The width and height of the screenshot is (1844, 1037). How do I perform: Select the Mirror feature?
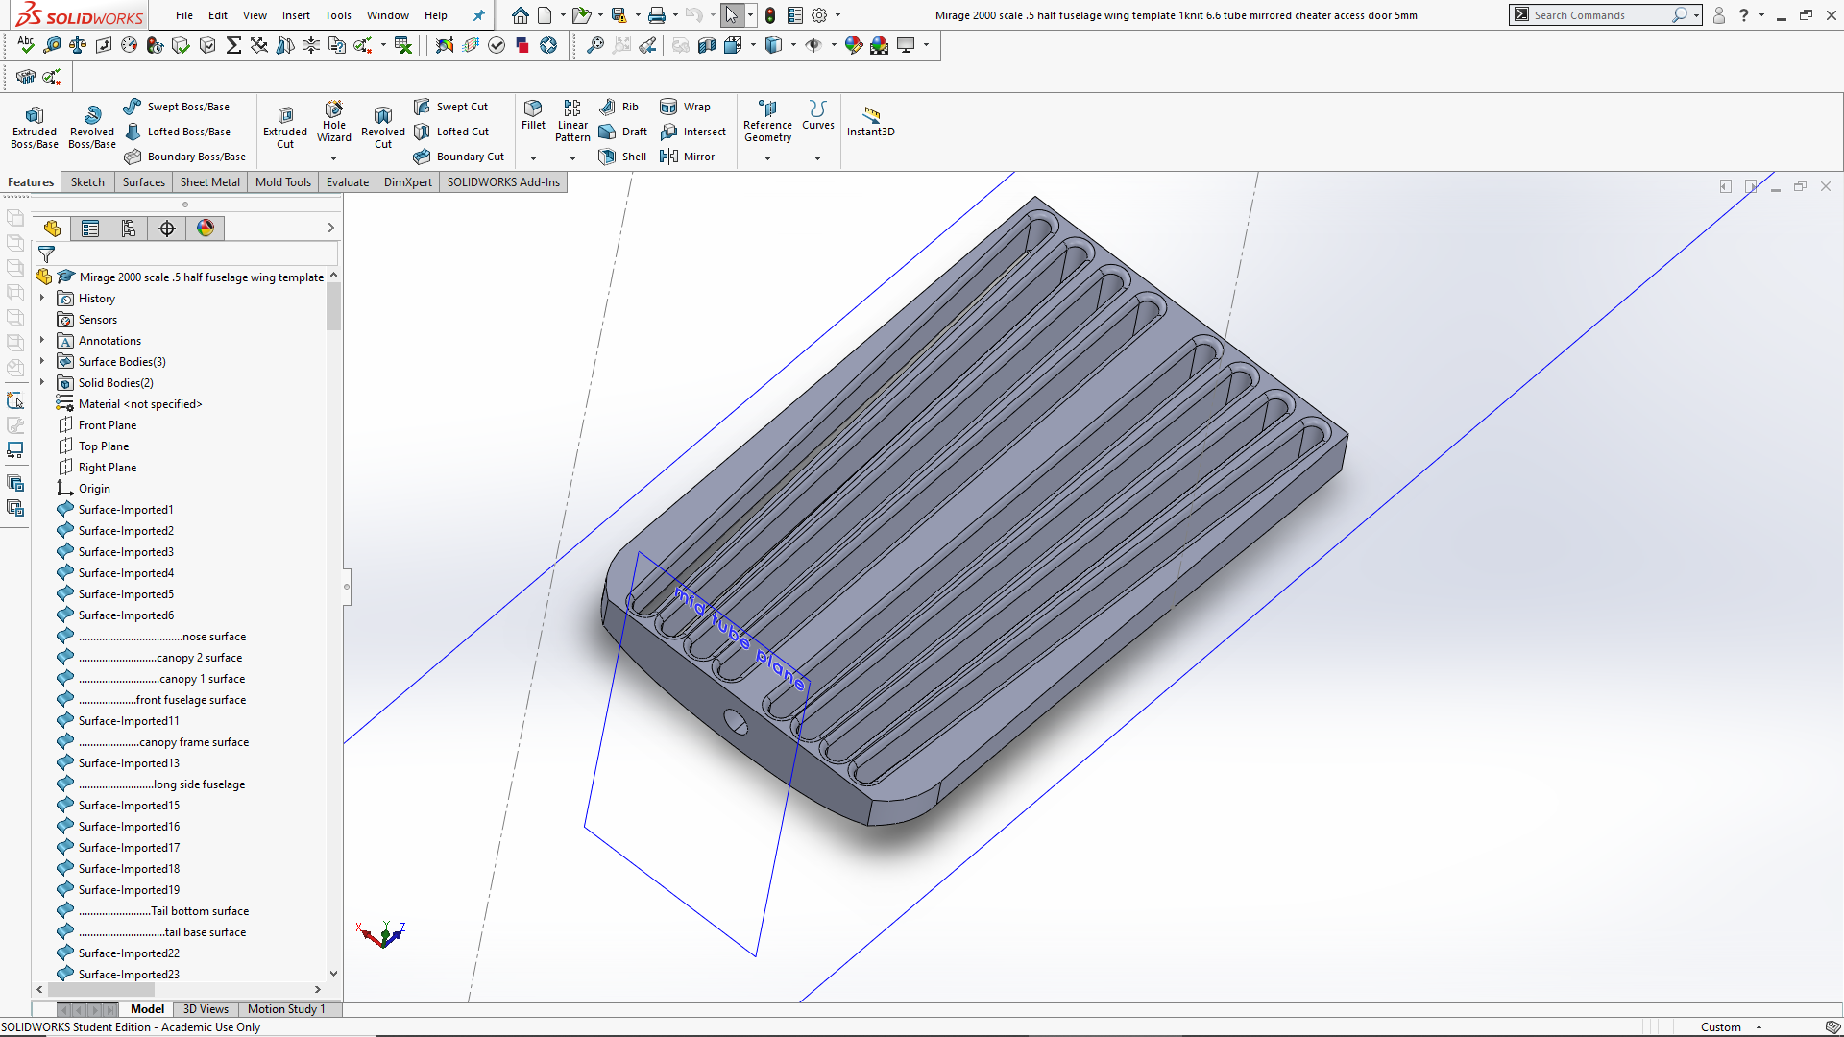[x=688, y=157]
